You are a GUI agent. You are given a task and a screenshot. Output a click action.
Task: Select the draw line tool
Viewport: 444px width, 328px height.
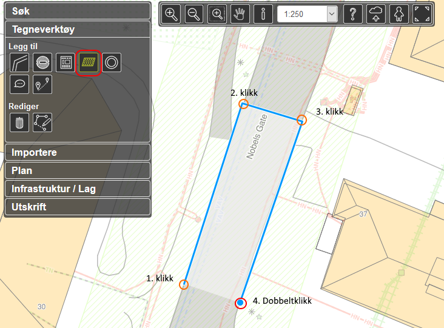[x=19, y=62]
